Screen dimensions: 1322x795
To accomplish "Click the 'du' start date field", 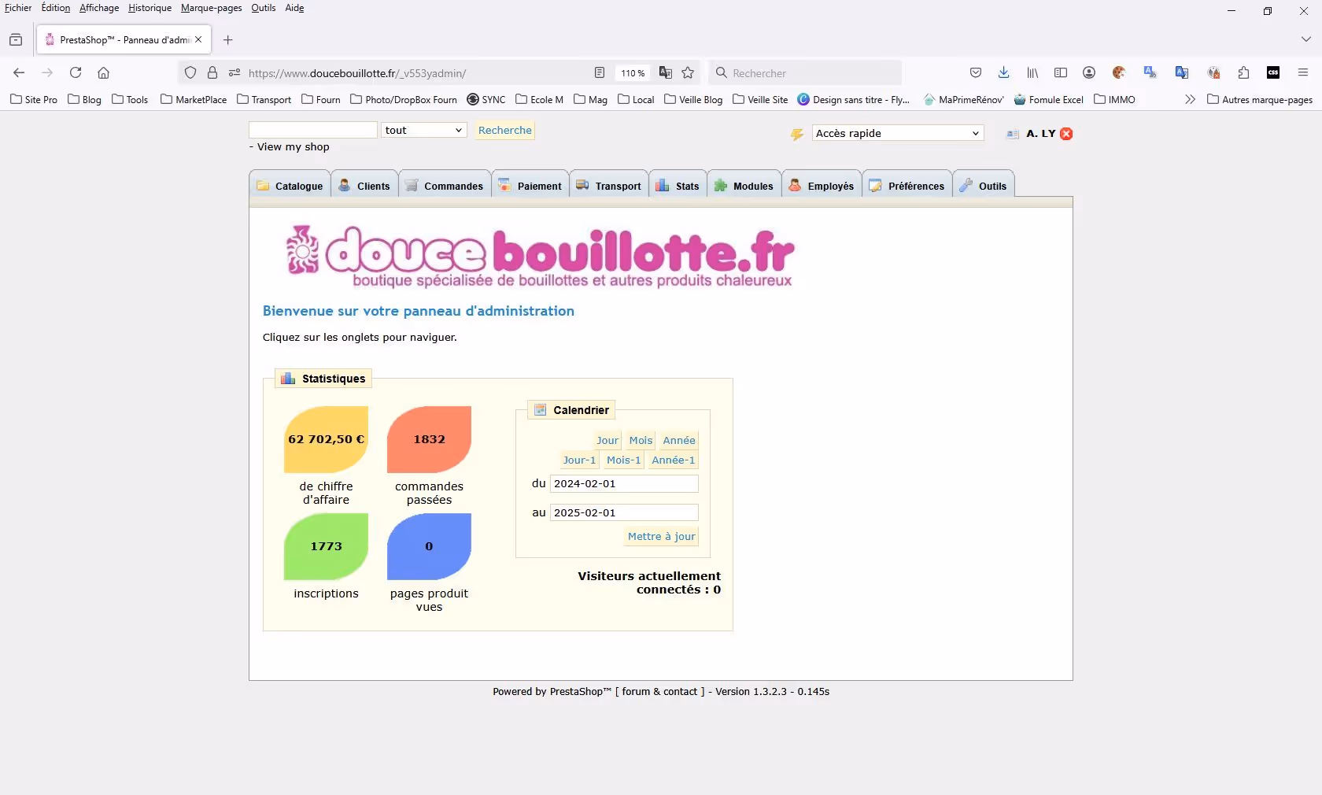I will (624, 483).
